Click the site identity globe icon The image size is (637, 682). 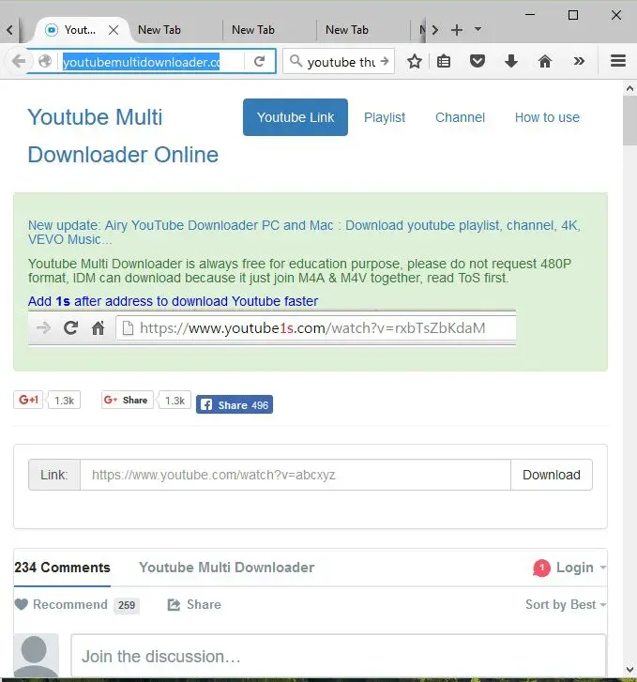tap(45, 61)
